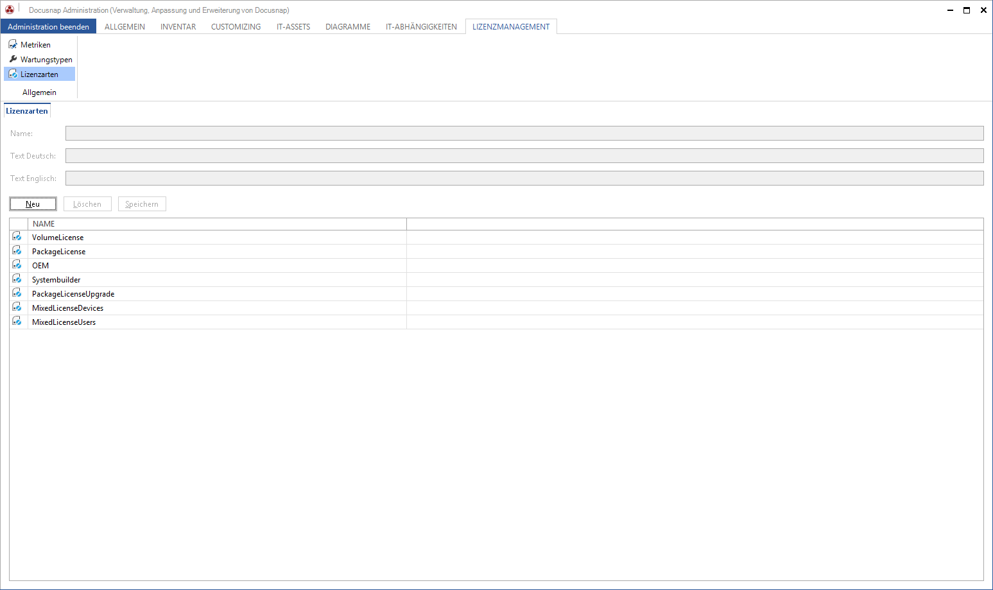Minimize the Docusnap Administration window
The height and width of the screenshot is (590, 993).
950,10
